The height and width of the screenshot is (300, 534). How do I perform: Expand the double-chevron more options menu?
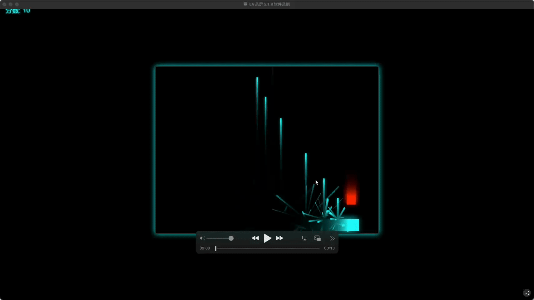pos(332,238)
